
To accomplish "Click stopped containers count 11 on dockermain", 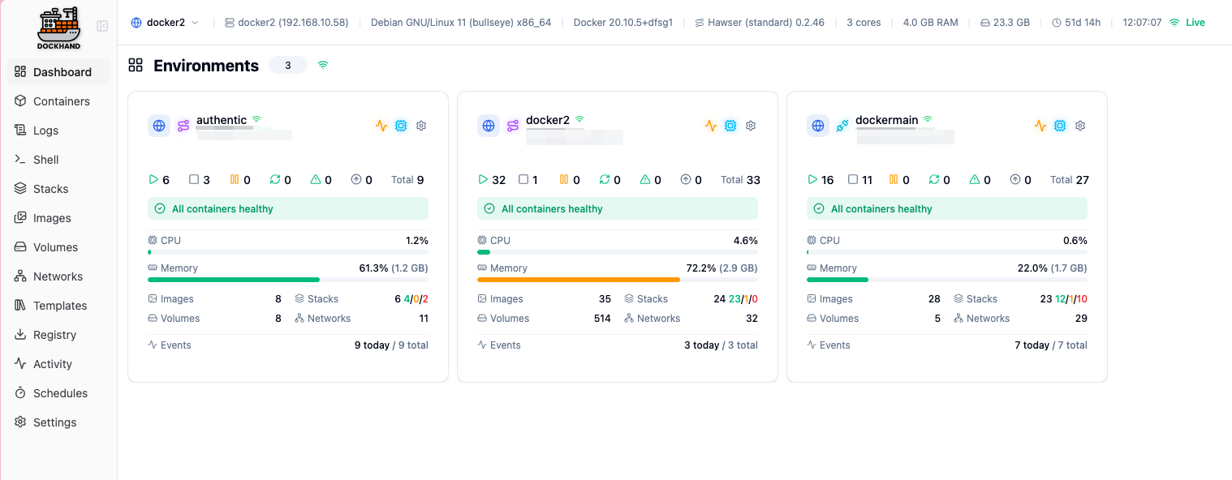I will coord(867,180).
